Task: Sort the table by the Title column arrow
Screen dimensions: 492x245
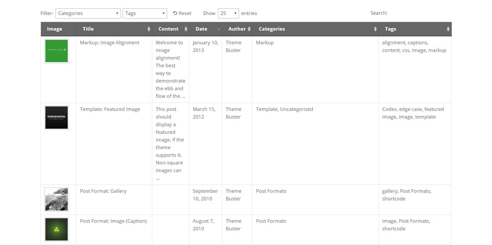Action: (x=149, y=29)
